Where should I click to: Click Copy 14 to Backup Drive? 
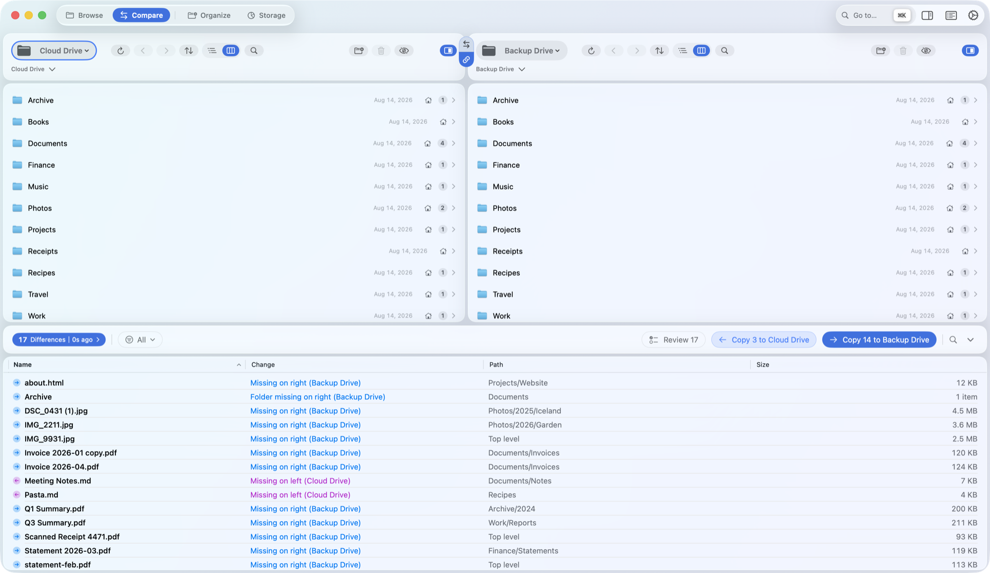[x=879, y=340]
